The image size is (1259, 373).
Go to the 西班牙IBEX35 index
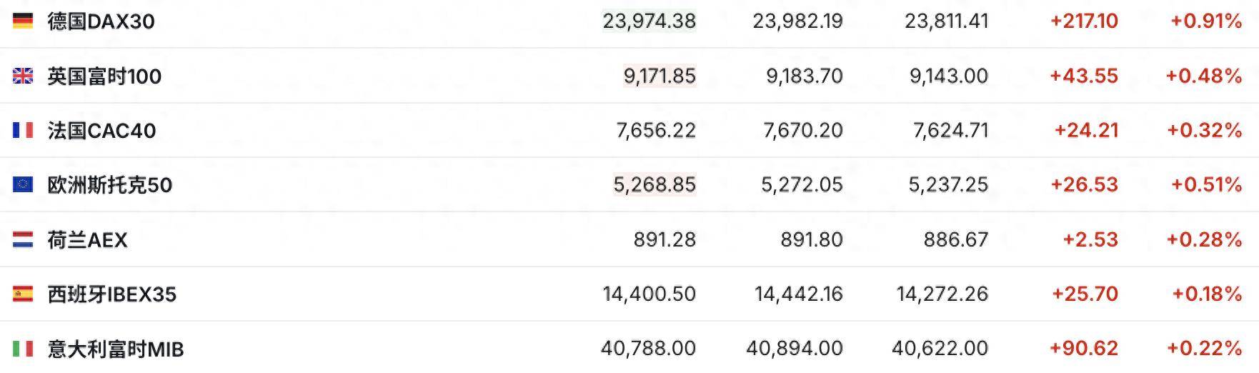(x=111, y=294)
